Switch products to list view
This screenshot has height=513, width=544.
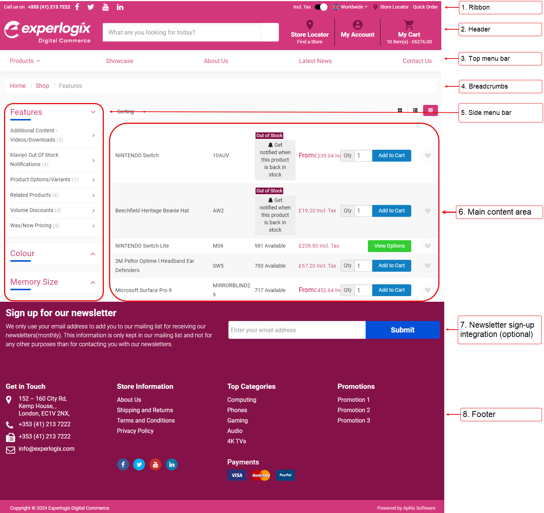(415, 110)
